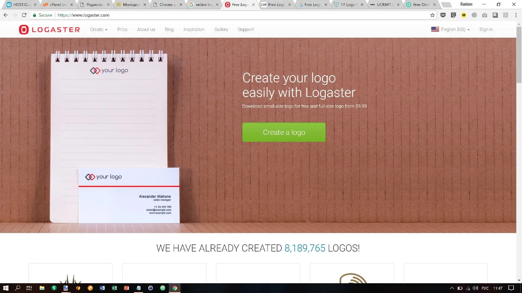Open the green S app on taskbar

point(54,288)
